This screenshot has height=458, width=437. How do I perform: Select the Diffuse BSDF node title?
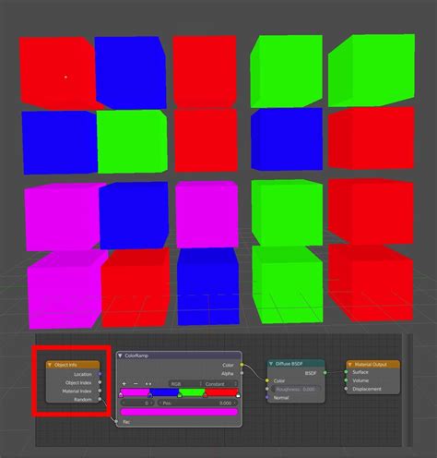tap(289, 364)
